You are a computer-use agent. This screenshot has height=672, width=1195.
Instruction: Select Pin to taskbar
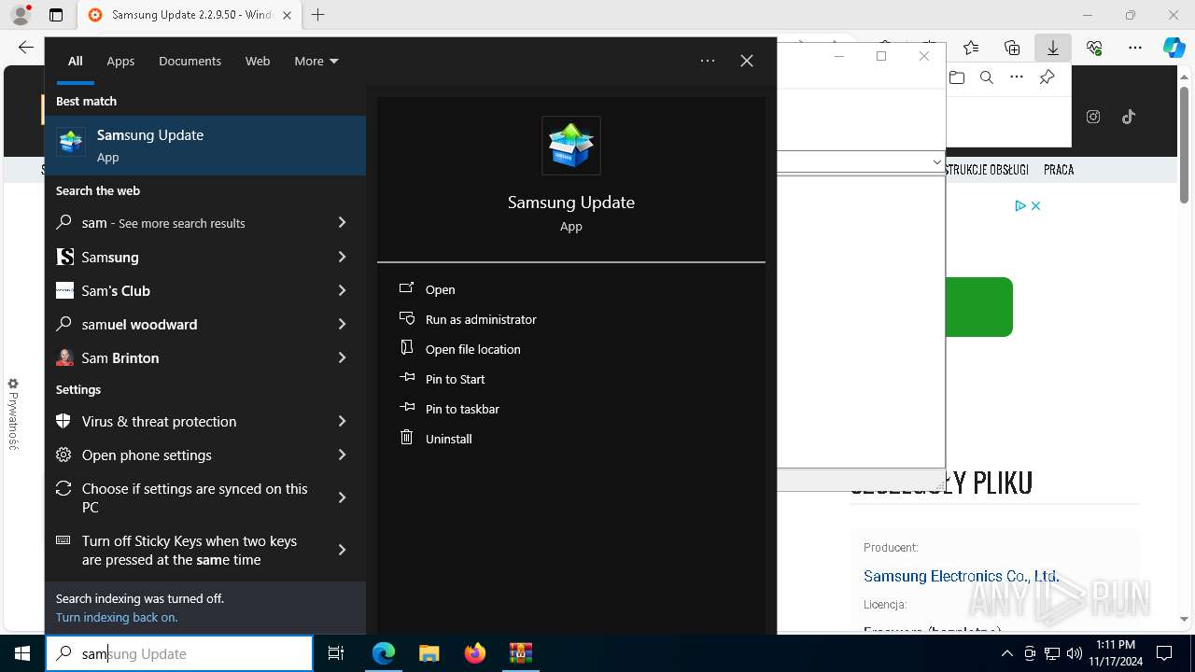462,409
